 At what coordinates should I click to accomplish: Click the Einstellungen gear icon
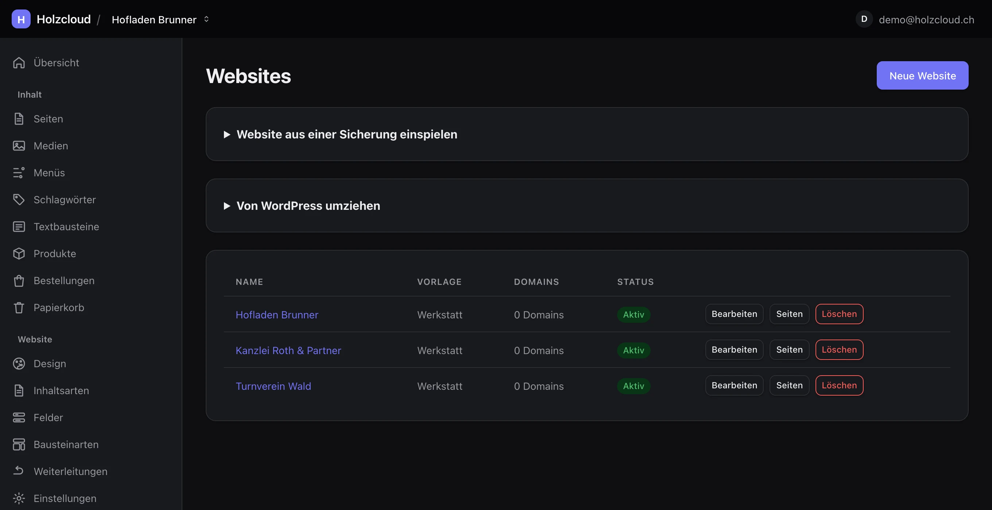click(x=19, y=498)
